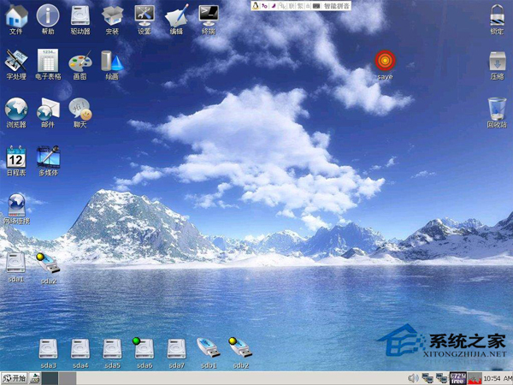Image resolution: width=513 pixels, height=385 pixels.
Task: Click the 锁定 lock screen icon
Action: click(x=496, y=15)
